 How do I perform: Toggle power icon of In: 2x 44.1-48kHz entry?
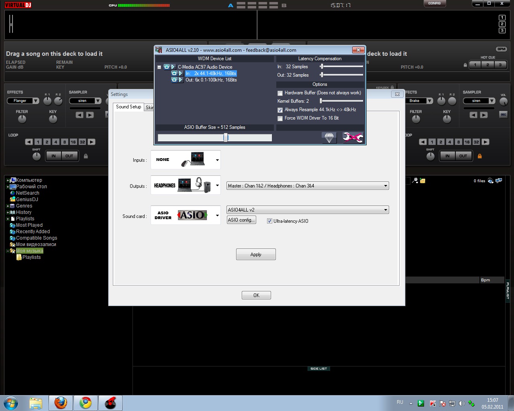point(174,73)
